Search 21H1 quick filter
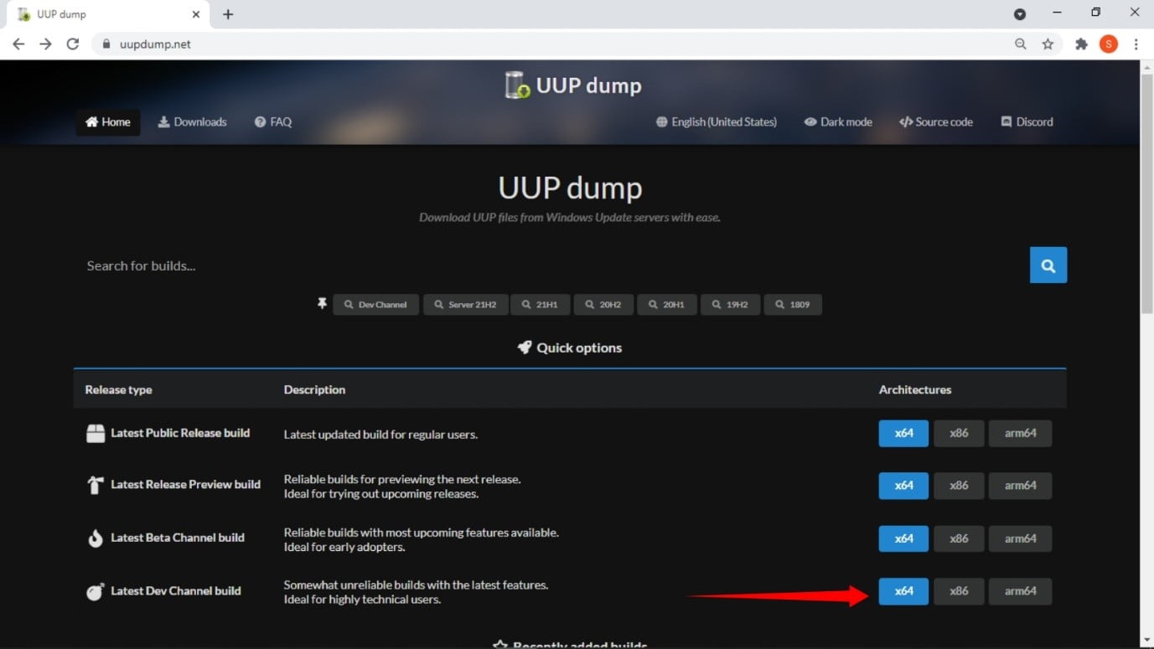This screenshot has width=1154, height=649. point(540,305)
